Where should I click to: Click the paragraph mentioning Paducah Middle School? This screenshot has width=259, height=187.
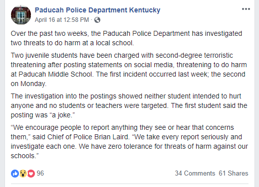pos(129,70)
